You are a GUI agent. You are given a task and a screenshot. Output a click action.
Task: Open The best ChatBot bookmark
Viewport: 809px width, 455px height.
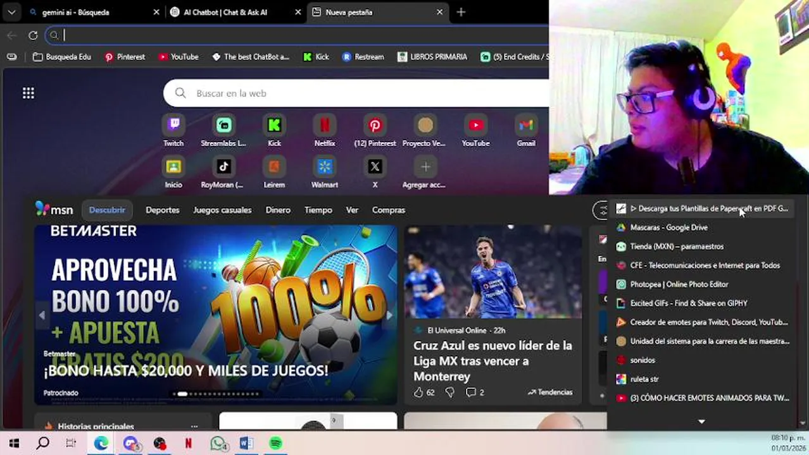point(251,57)
